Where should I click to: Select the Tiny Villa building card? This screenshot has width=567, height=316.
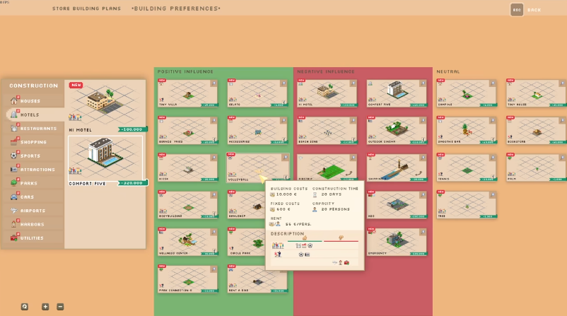pyautogui.click(x=187, y=93)
